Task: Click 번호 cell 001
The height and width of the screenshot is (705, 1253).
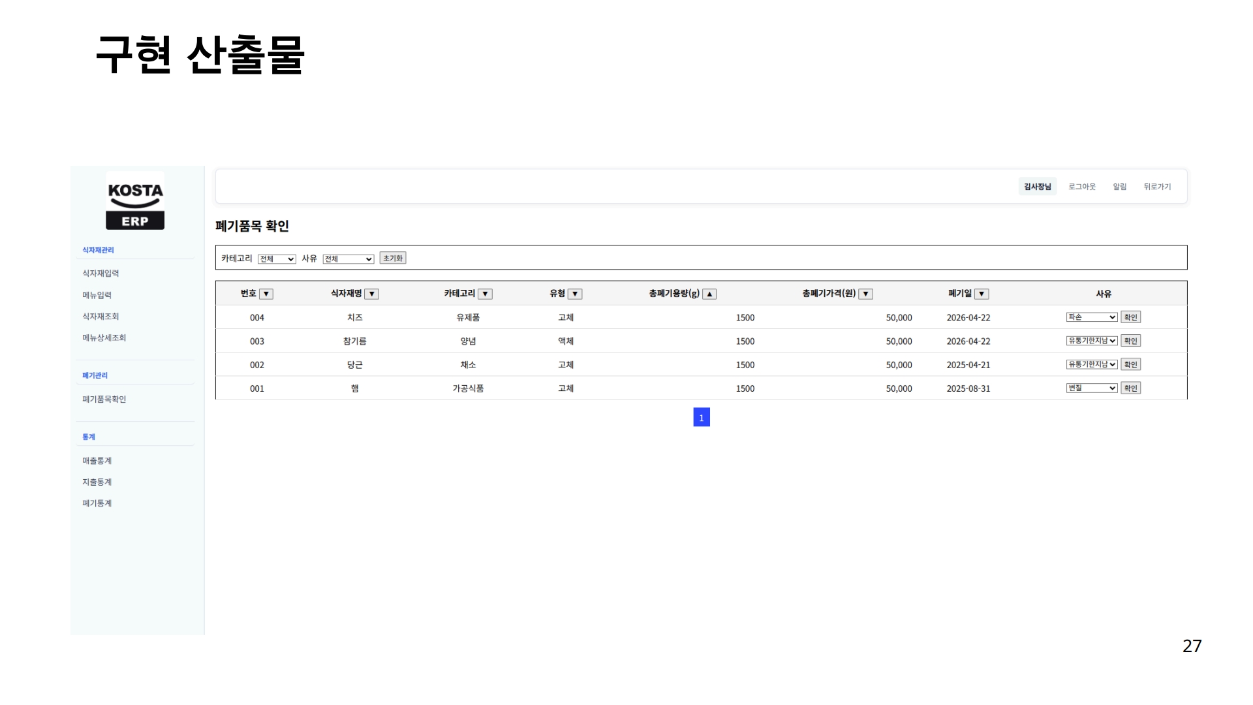Action: tap(257, 388)
